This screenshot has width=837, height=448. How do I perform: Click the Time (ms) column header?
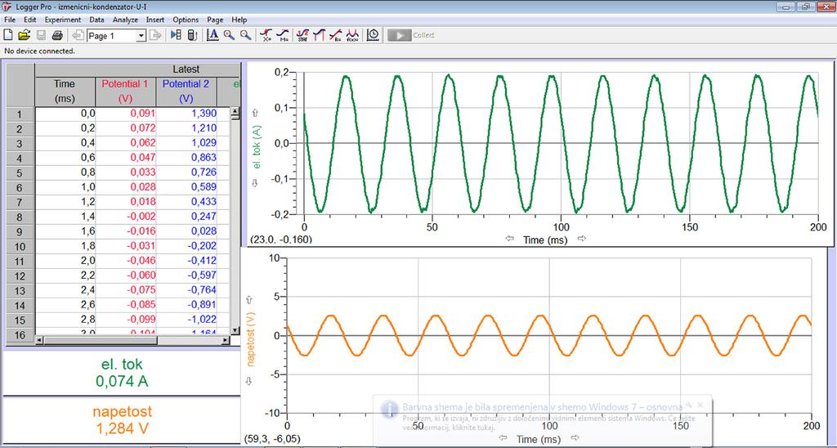point(65,92)
